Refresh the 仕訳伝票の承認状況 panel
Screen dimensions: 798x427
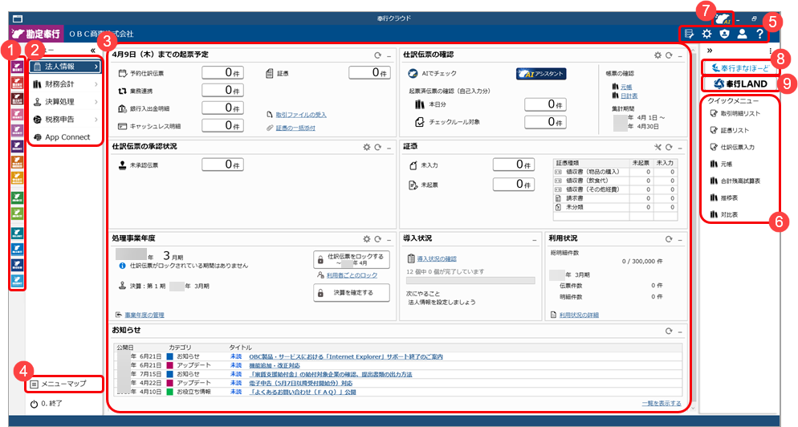point(377,147)
